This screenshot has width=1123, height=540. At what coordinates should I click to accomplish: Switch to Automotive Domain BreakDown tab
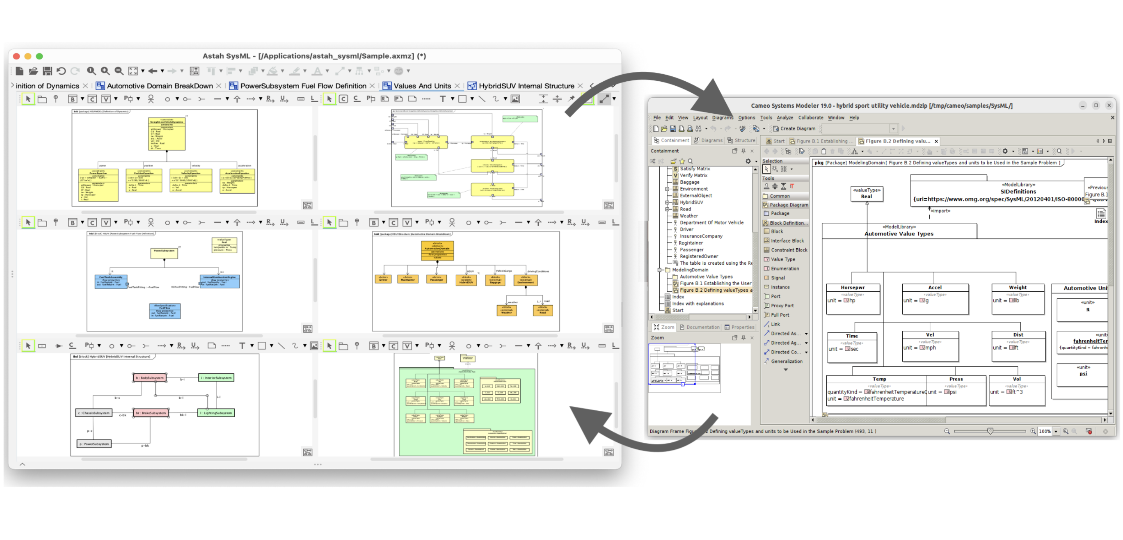point(160,86)
